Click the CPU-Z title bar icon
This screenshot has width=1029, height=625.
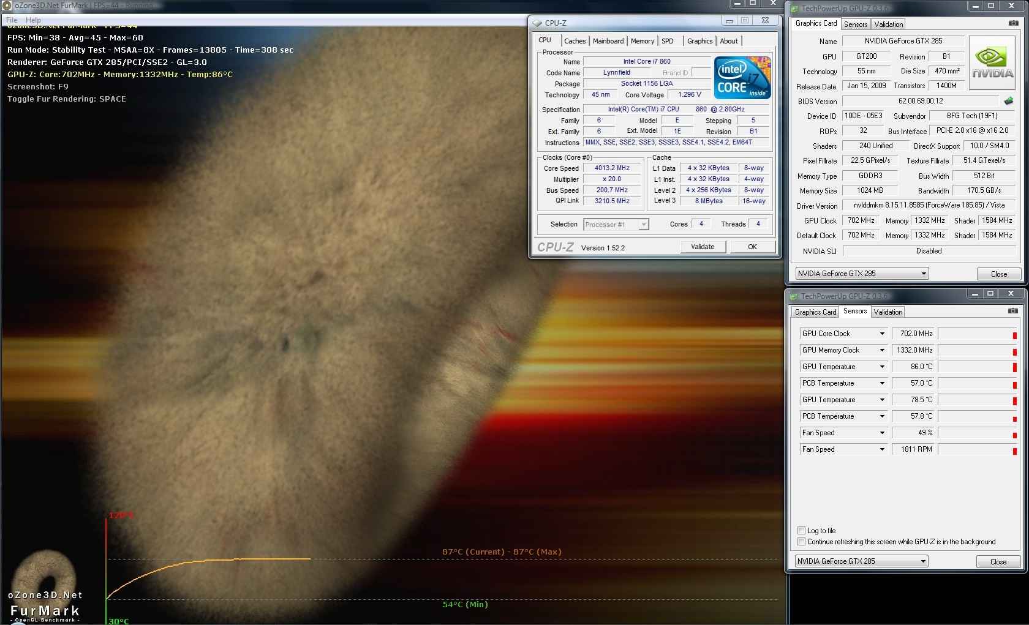537,23
